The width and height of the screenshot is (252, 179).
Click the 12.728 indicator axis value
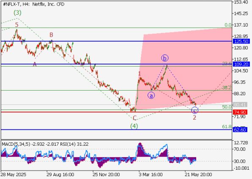[241, 143]
